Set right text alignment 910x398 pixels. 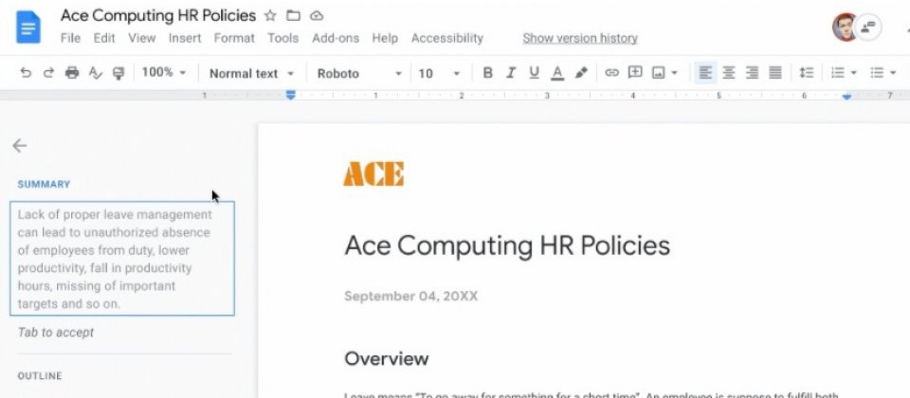click(752, 73)
